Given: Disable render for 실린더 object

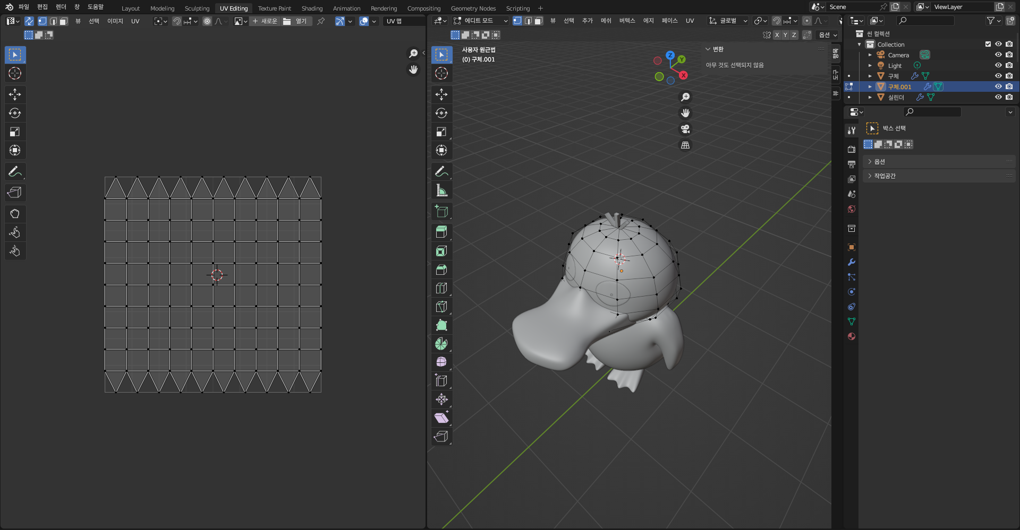Looking at the screenshot, I should 1009,97.
